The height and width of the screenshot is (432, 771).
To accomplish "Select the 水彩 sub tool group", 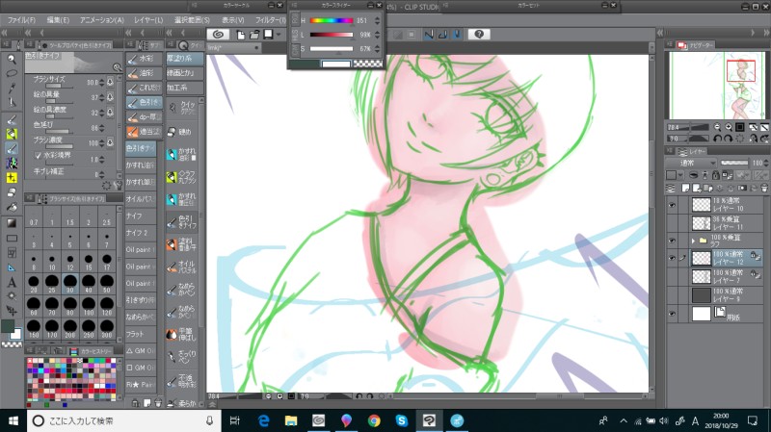I will (x=145, y=59).
